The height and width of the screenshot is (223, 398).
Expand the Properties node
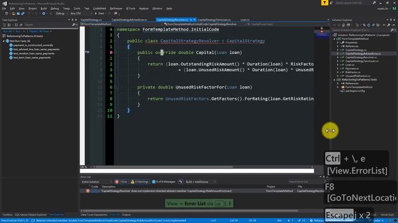pyautogui.click(x=338, y=43)
